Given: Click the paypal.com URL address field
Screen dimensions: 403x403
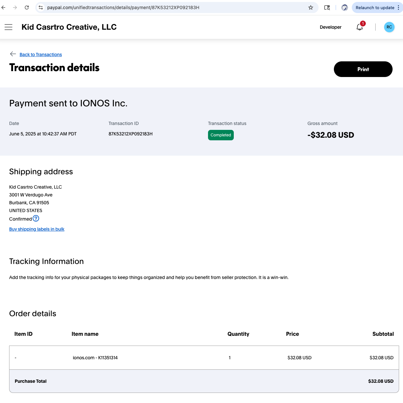Looking at the screenshot, I should click(x=176, y=8).
